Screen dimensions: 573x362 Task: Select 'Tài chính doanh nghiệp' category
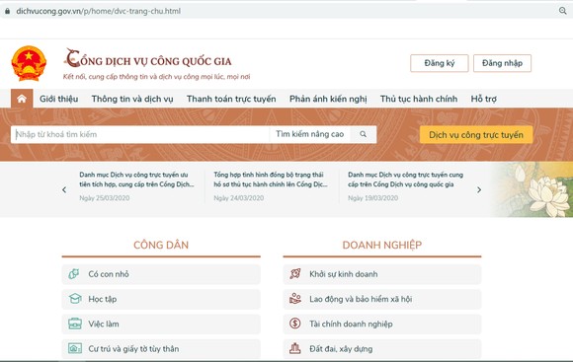pyautogui.click(x=382, y=324)
